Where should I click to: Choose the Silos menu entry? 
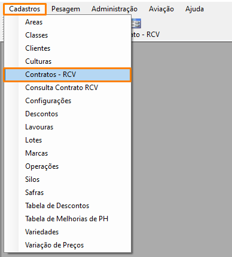[x=68, y=179]
